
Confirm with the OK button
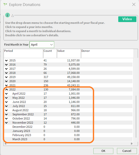(103, 151)
